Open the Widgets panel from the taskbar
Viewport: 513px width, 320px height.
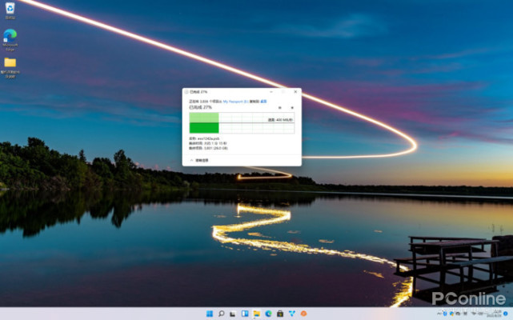[245, 314]
